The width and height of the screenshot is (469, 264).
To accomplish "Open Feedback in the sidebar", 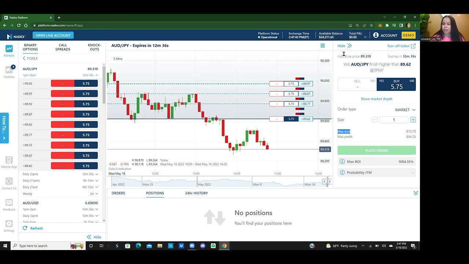I will [9, 205].
